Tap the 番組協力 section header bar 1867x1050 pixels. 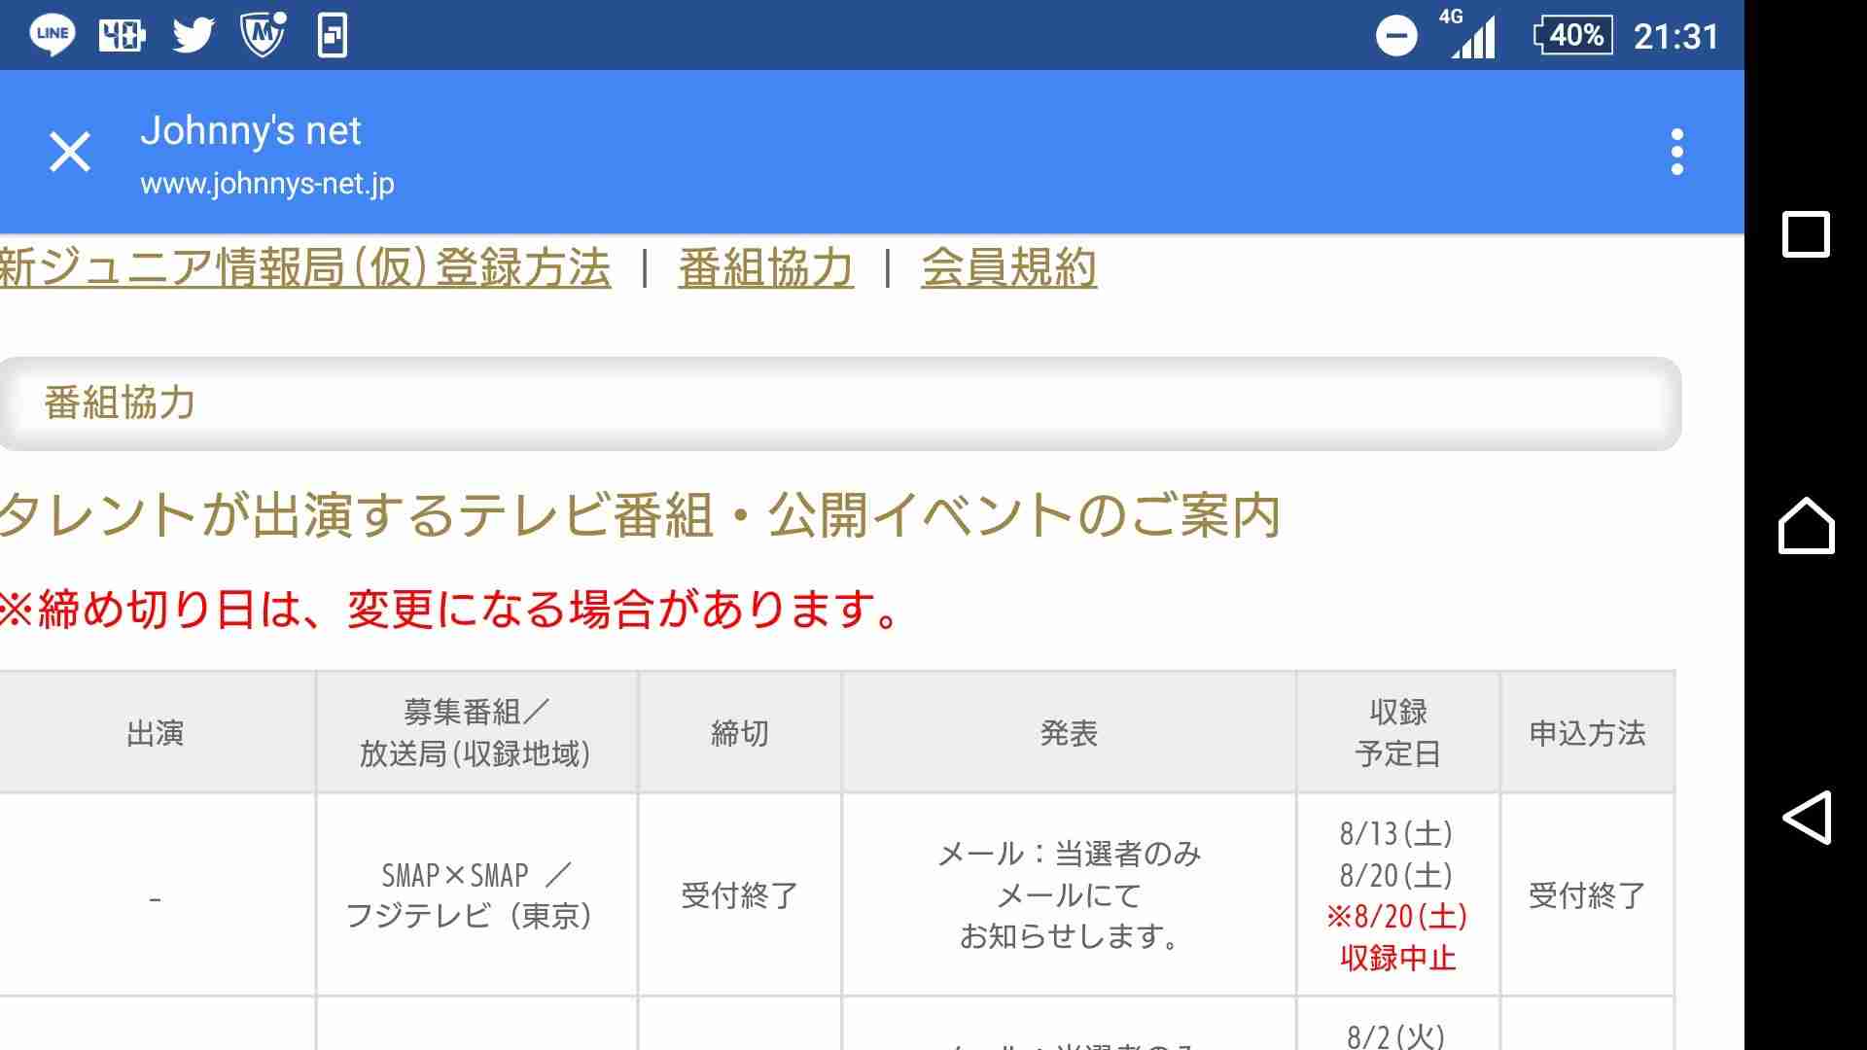coord(840,403)
